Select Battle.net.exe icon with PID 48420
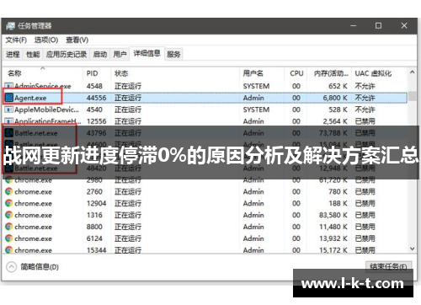Viewport: 421px width, 305px height. (x=9, y=169)
